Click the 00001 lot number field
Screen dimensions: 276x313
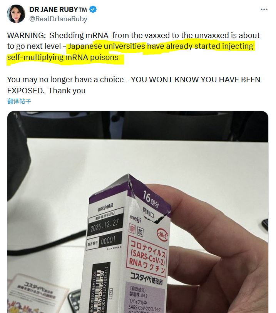[108, 240]
